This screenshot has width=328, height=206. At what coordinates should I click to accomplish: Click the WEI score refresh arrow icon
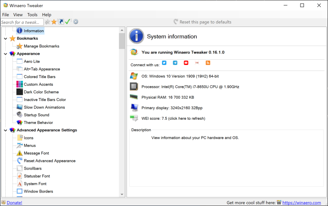134,118
